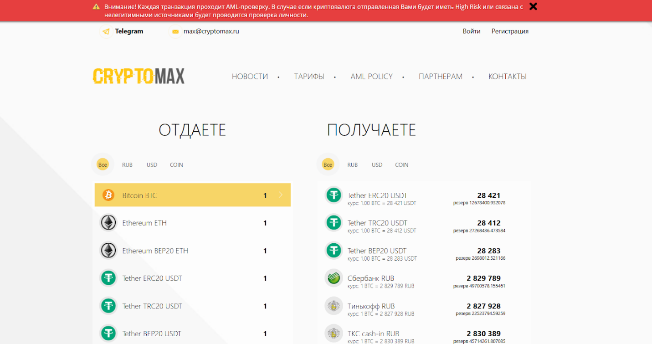Click Tether ERC20 icon in Получаете list
The height and width of the screenshot is (344, 652).
[334, 195]
